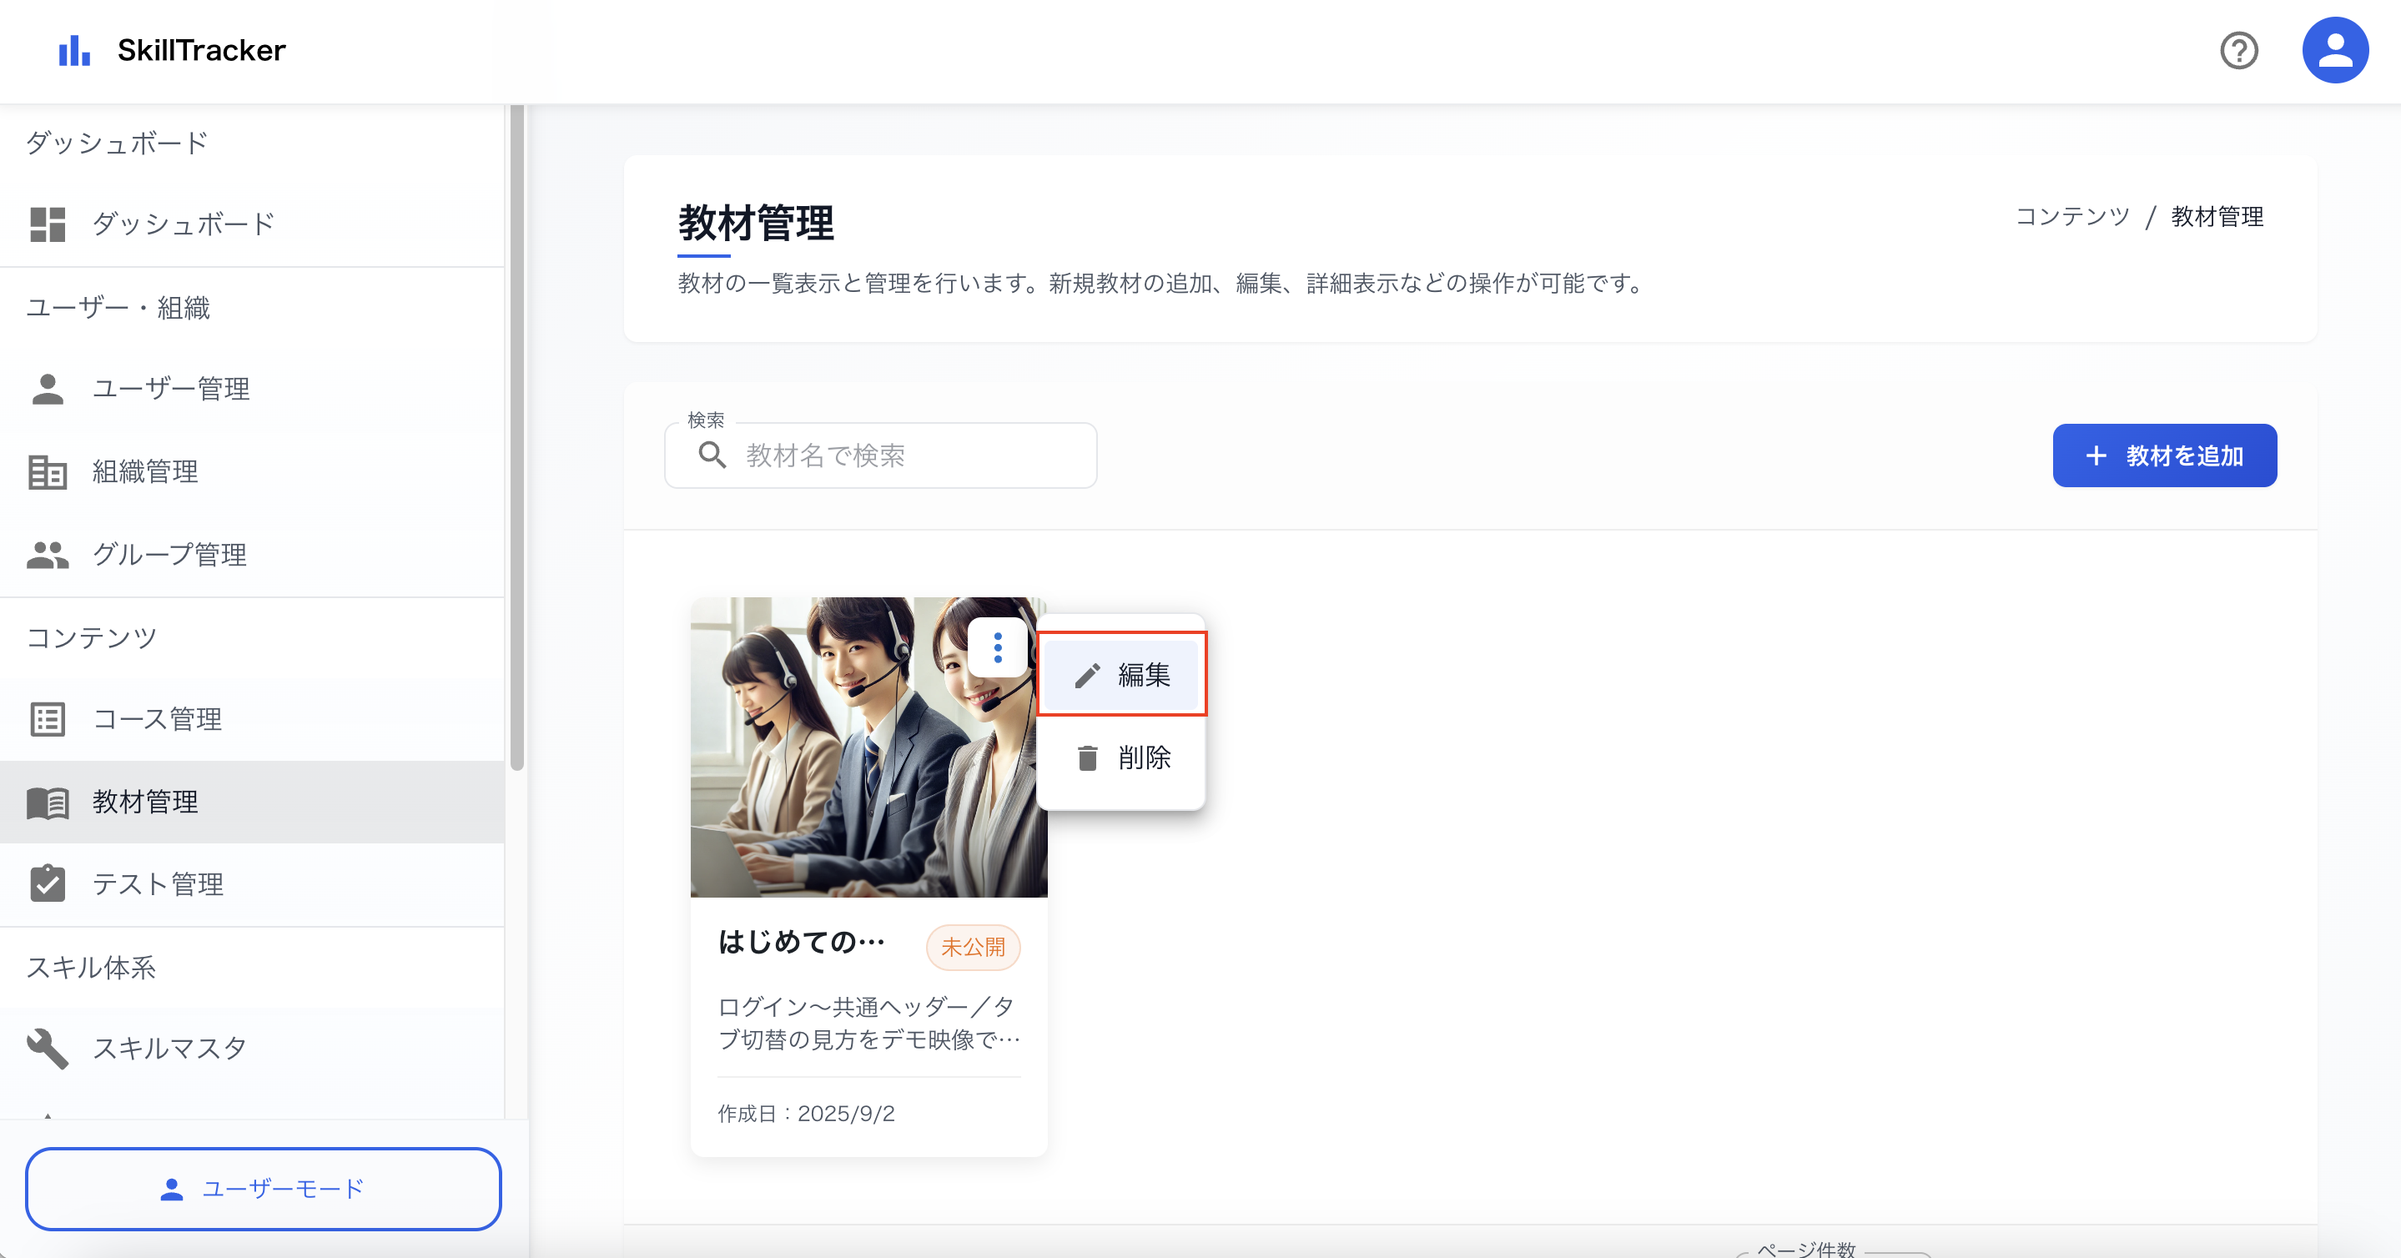Navigate to グループ管理 page
The image size is (2401, 1258).
pos(169,555)
